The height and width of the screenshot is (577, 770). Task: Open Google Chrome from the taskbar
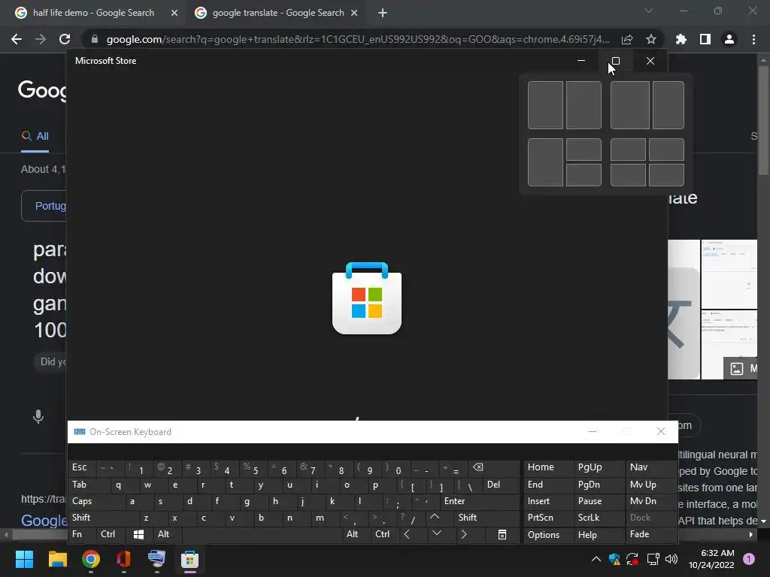91,559
